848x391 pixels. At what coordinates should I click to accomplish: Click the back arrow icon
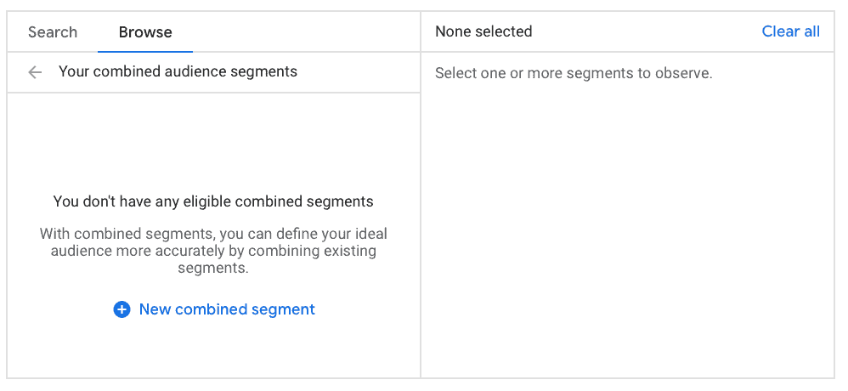(x=35, y=72)
